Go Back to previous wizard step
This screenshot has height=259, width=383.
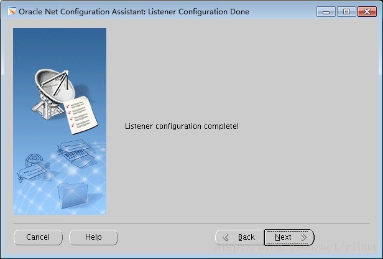239,237
